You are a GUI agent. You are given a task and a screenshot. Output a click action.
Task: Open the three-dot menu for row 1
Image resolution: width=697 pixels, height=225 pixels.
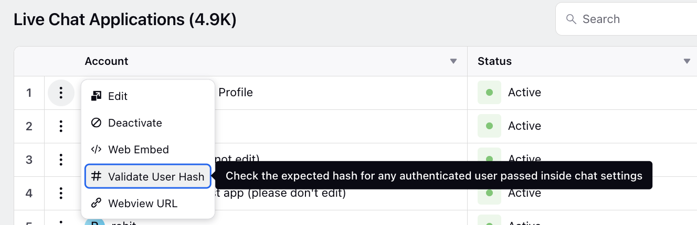pos(61,93)
